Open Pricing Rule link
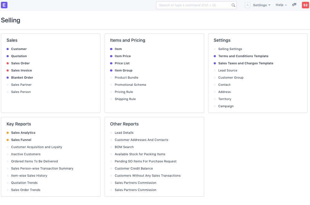310x205 pixels. (124, 92)
